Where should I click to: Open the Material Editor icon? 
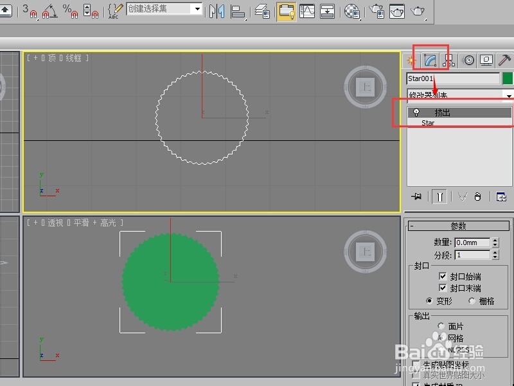pyautogui.click(x=352, y=11)
